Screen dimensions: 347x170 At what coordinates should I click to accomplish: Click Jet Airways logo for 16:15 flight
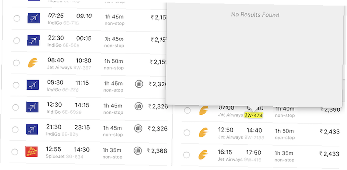click(x=204, y=155)
